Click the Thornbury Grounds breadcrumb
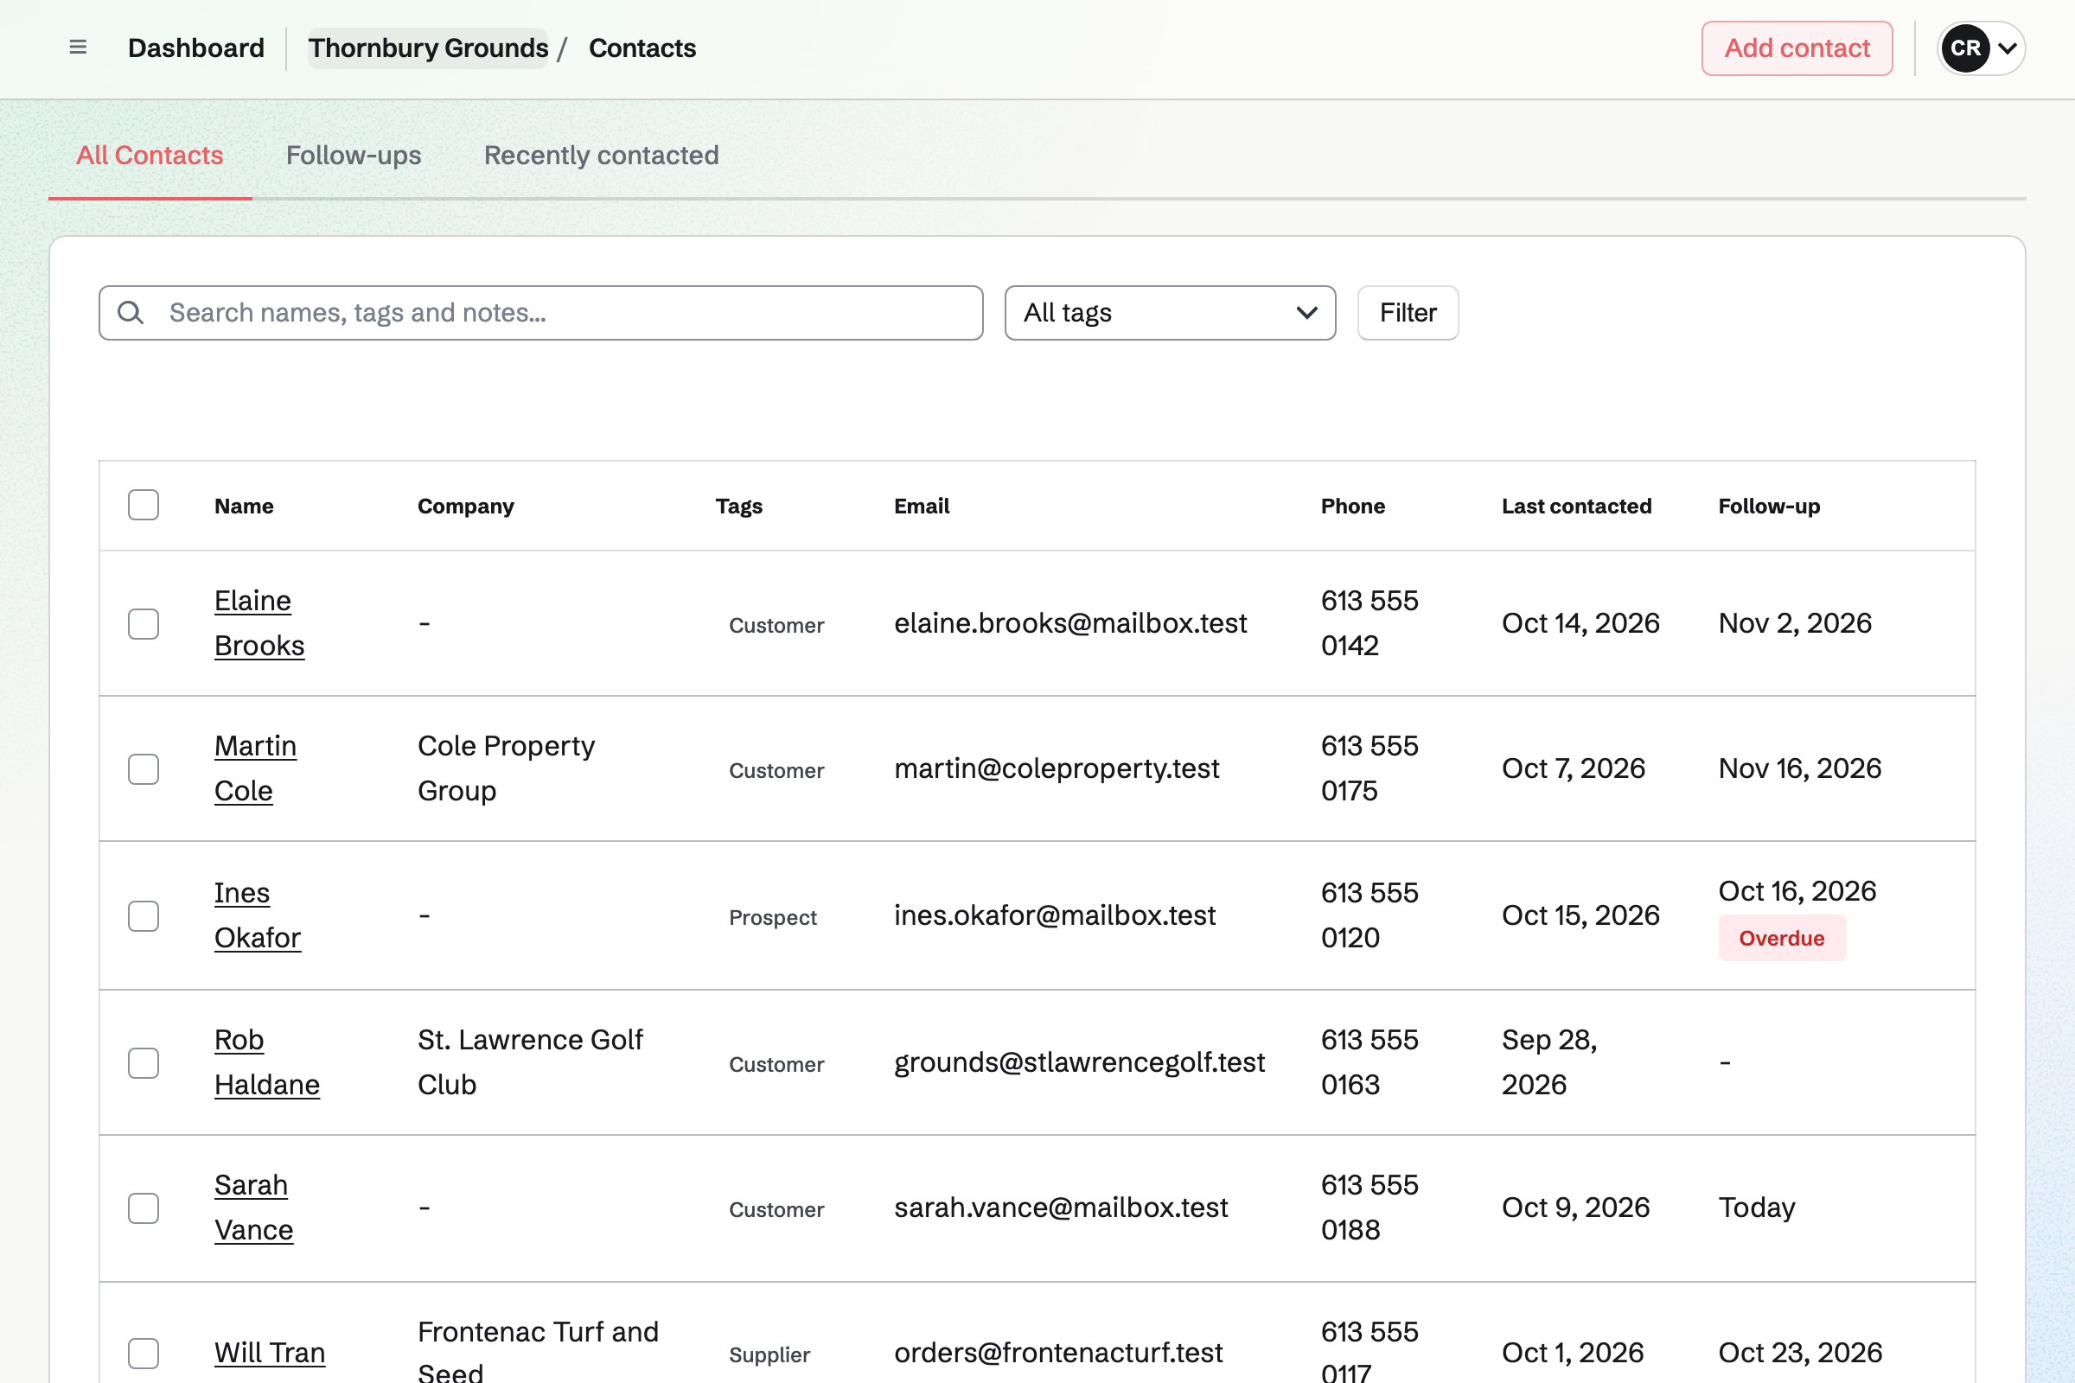 tap(428, 48)
